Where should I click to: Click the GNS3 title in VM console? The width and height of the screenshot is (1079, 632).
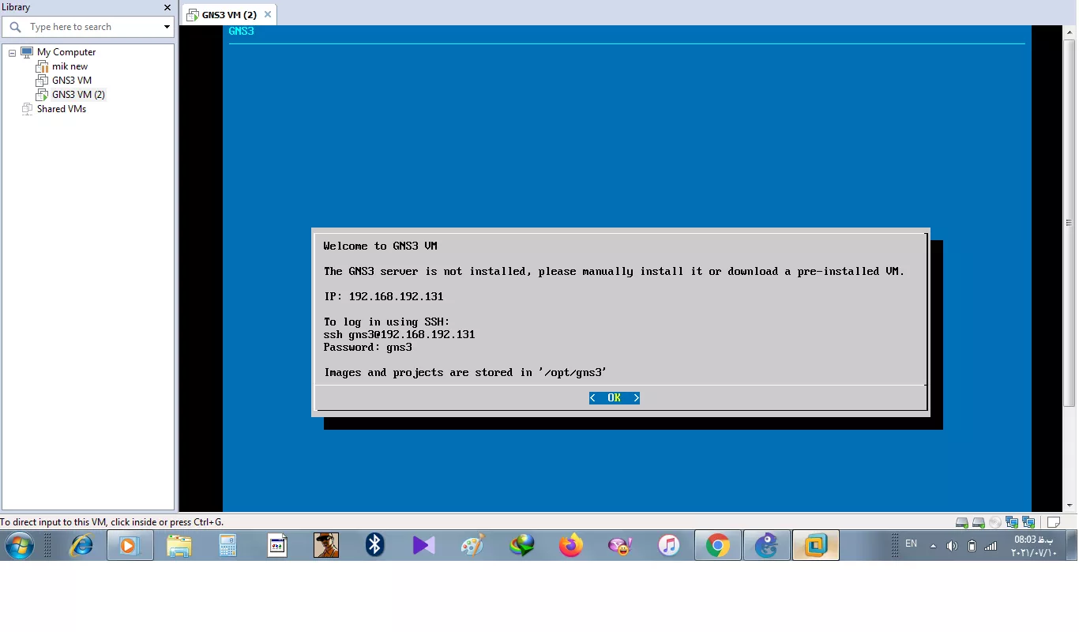click(241, 31)
